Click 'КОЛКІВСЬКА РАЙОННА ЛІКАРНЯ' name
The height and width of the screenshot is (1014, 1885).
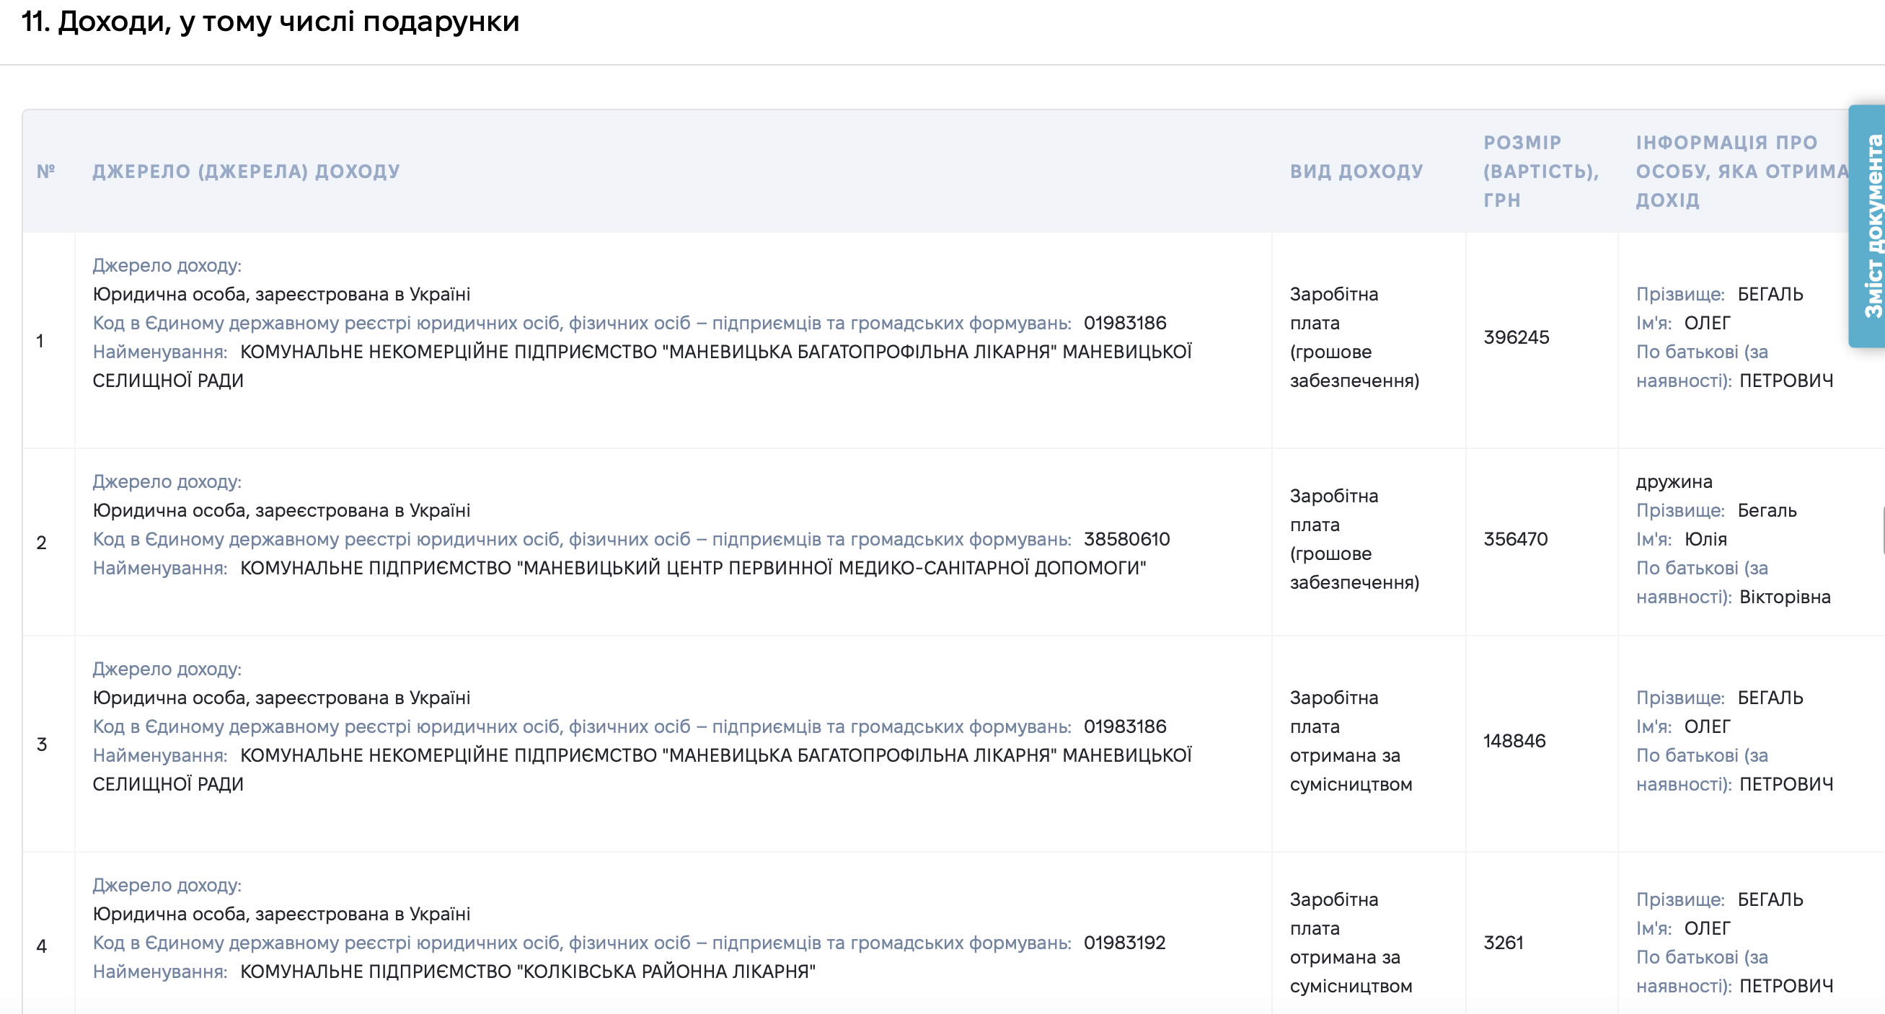(666, 971)
